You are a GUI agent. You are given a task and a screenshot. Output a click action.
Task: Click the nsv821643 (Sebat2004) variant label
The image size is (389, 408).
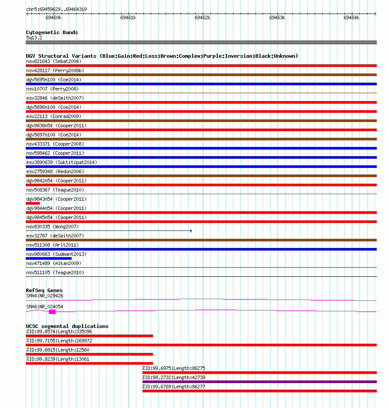click(x=54, y=61)
